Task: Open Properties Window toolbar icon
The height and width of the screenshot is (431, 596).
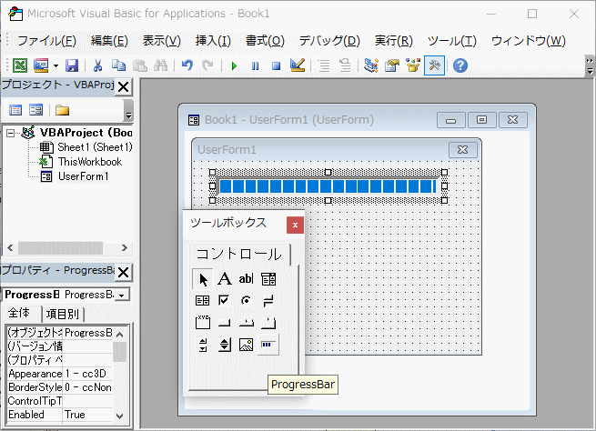Action: [392, 65]
